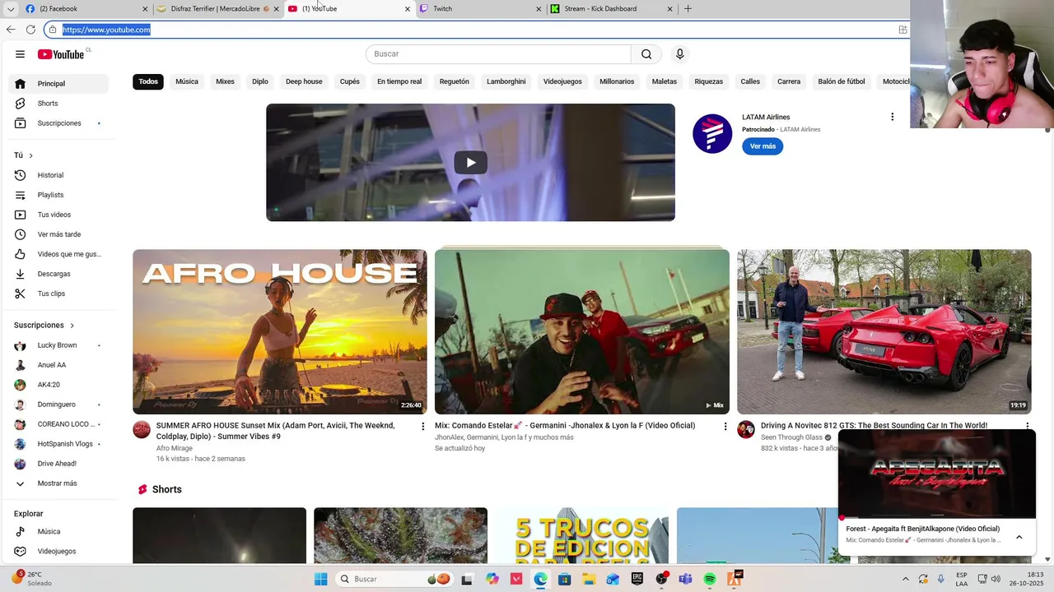The height and width of the screenshot is (592, 1054).
Task: Open the Driving A Novitec 812 GTS title
Action: (x=874, y=426)
